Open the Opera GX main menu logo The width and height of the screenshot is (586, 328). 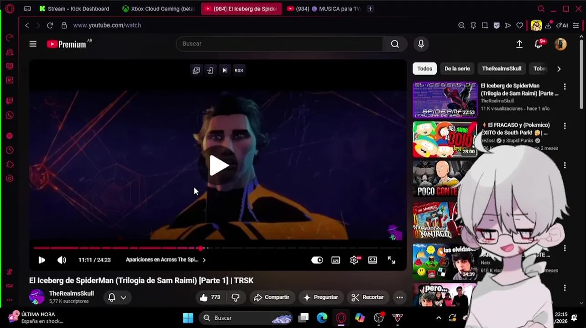(10, 9)
